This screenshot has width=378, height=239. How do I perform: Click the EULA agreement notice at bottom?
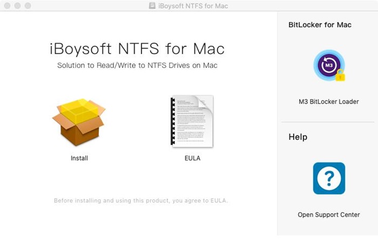[x=141, y=201]
